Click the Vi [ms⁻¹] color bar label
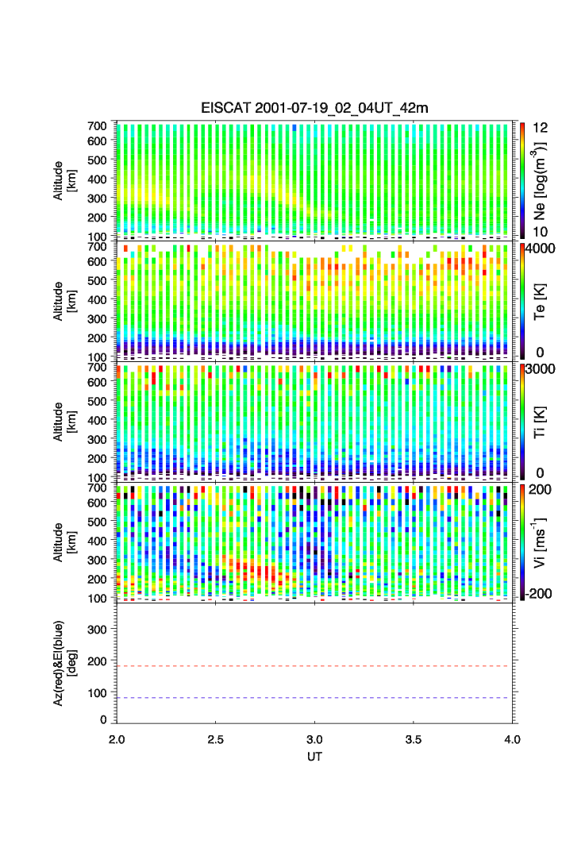 pos(541,541)
